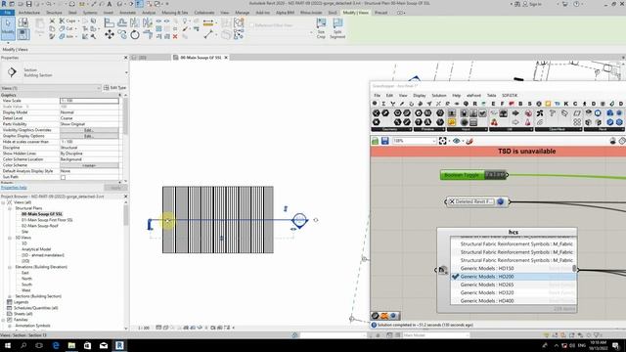The image size is (626, 352).
Task: Select the Modify arrow tool in Revit ribbon
Action: click(x=8, y=27)
